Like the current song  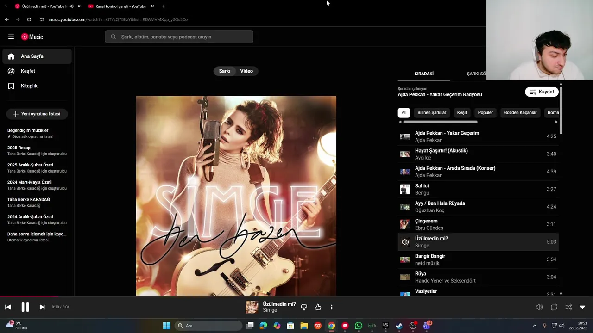point(318,307)
